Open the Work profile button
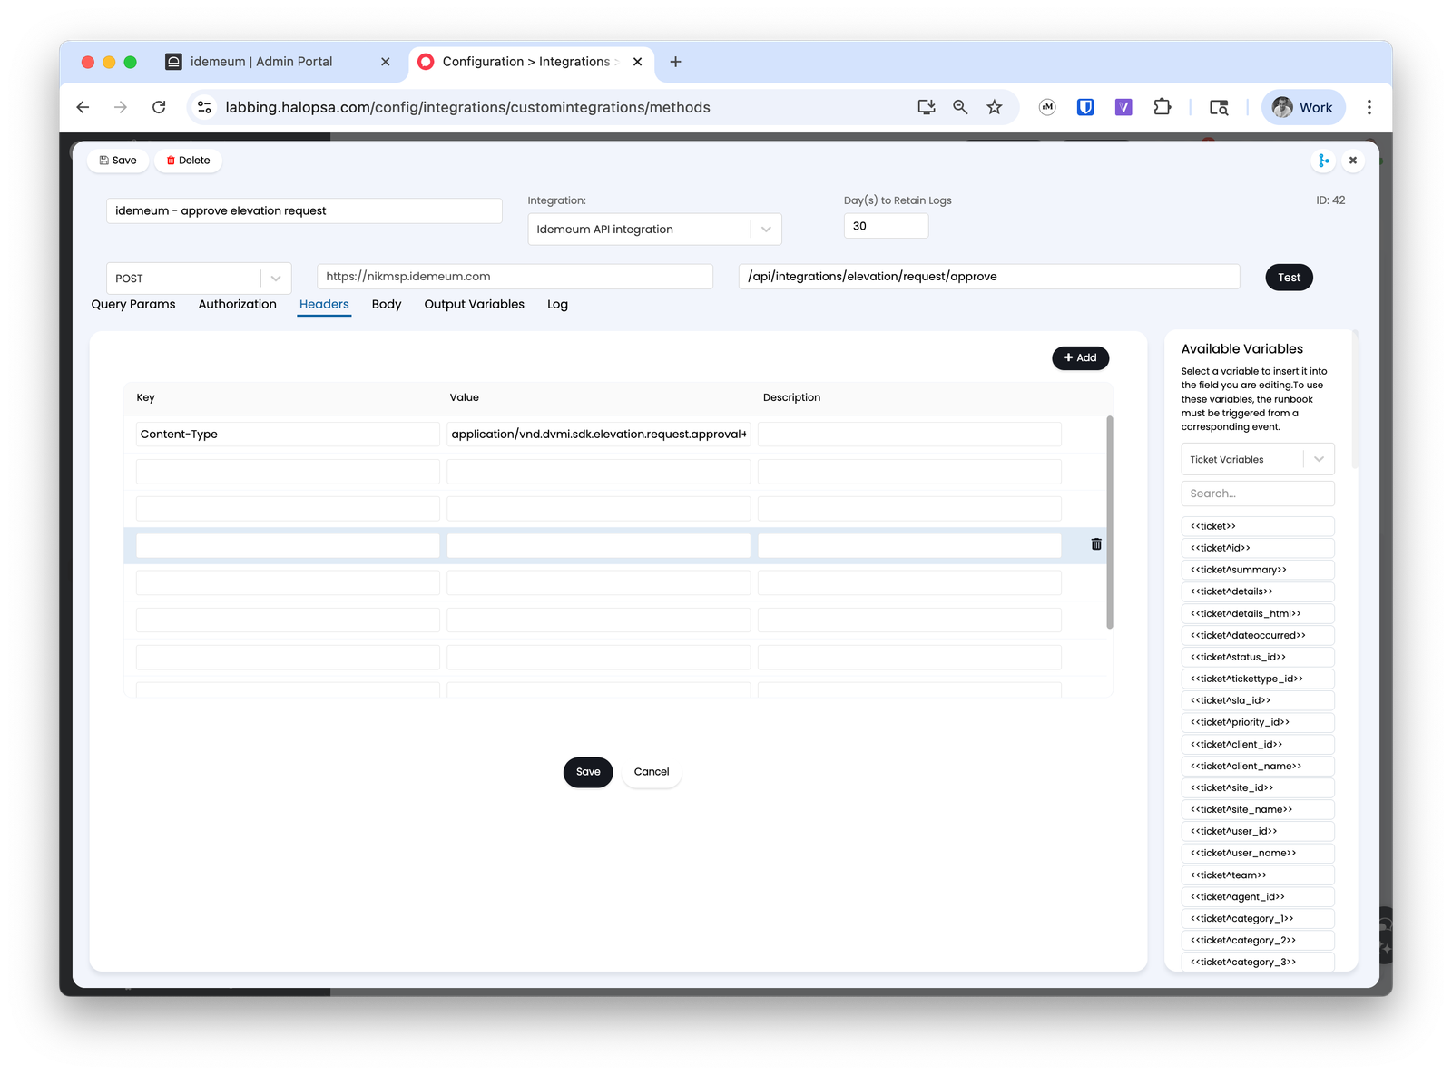1452x1075 pixels. tap(1303, 107)
